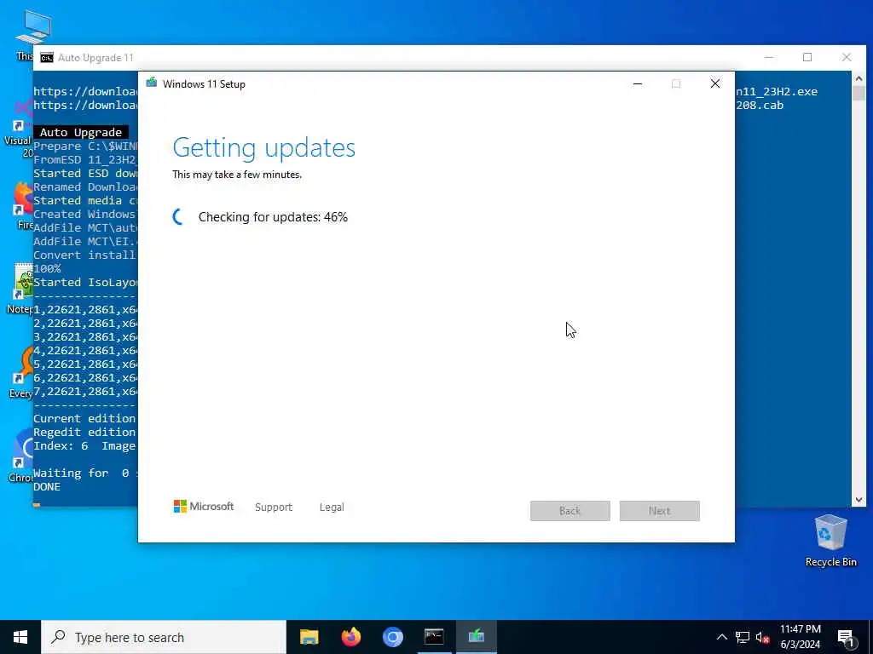
Task: Open the Support link in Setup
Action: [274, 508]
